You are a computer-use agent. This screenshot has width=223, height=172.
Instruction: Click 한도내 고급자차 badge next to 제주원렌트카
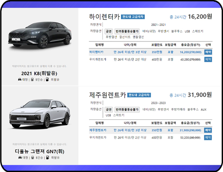[139, 95]
